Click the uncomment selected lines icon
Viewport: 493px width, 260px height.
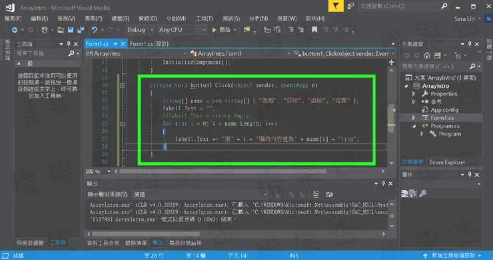click(301, 29)
